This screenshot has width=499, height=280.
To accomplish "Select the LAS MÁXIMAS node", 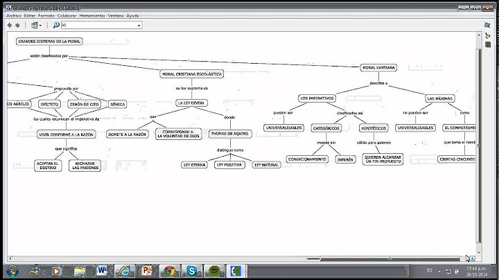I will 440,98.
